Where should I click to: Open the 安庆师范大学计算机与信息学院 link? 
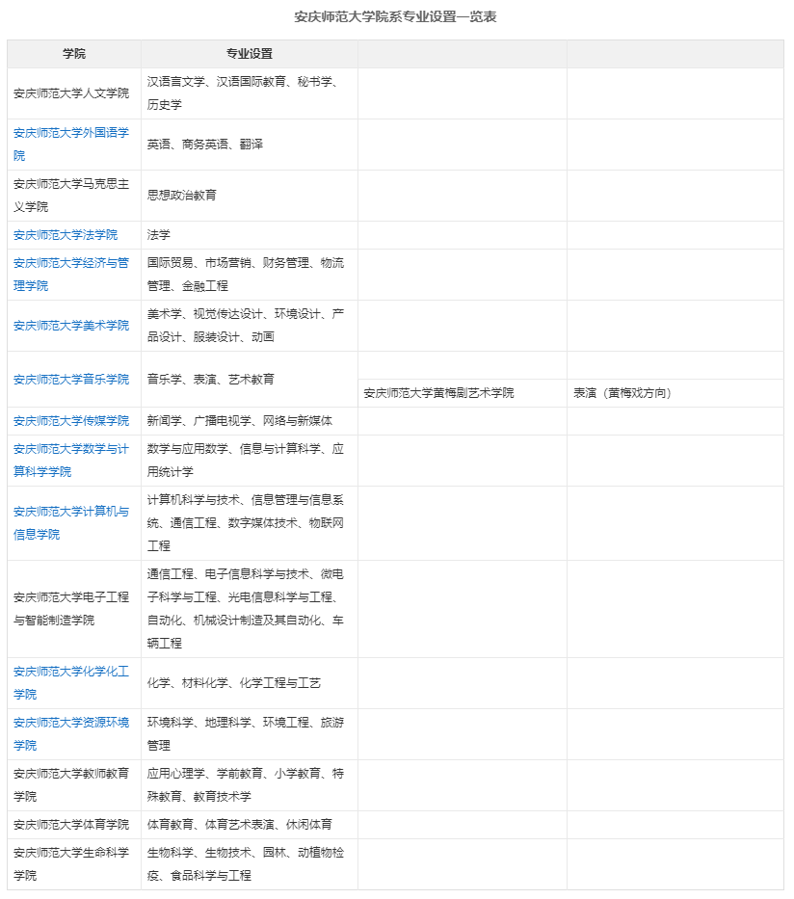tap(71, 523)
